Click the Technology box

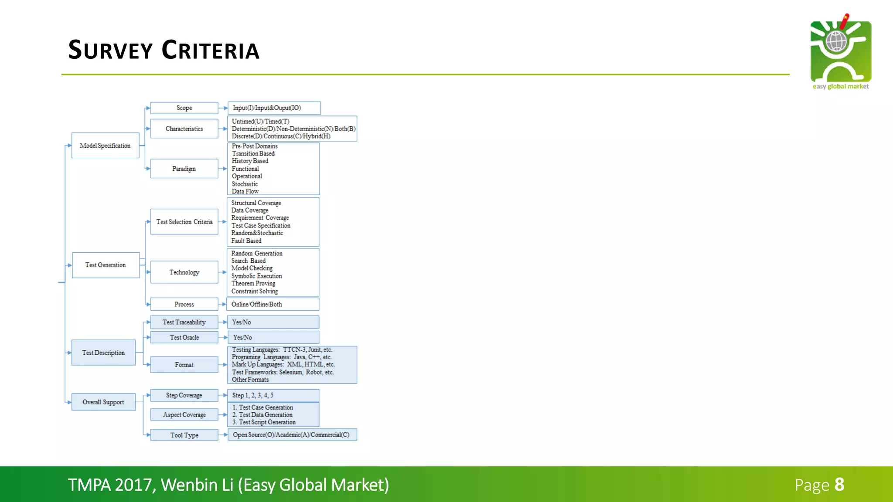click(184, 272)
